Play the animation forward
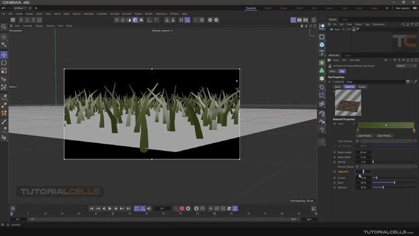The image size is (419, 236). click(110, 208)
